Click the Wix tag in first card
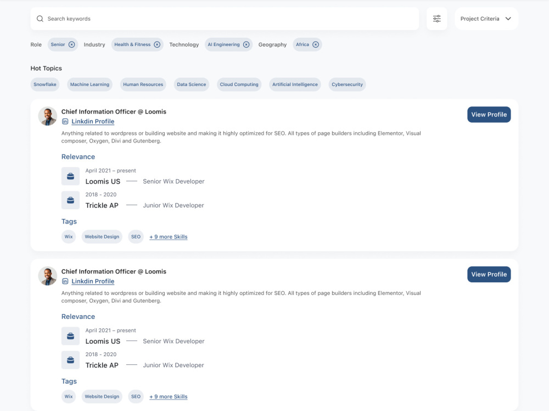This screenshot has width=549, height=411. point(69,237)
